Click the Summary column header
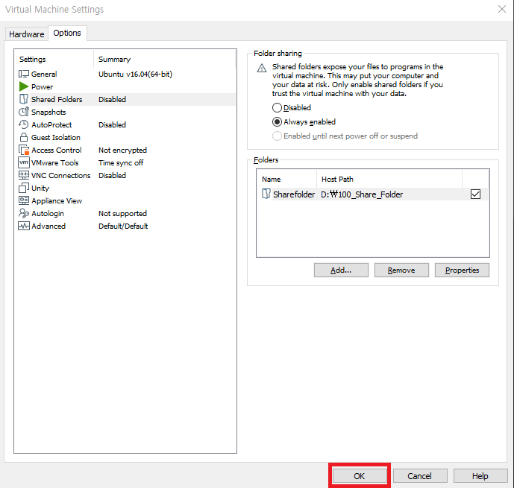The width and height of the screenshot is (514, 488). (x=114, y=60)
